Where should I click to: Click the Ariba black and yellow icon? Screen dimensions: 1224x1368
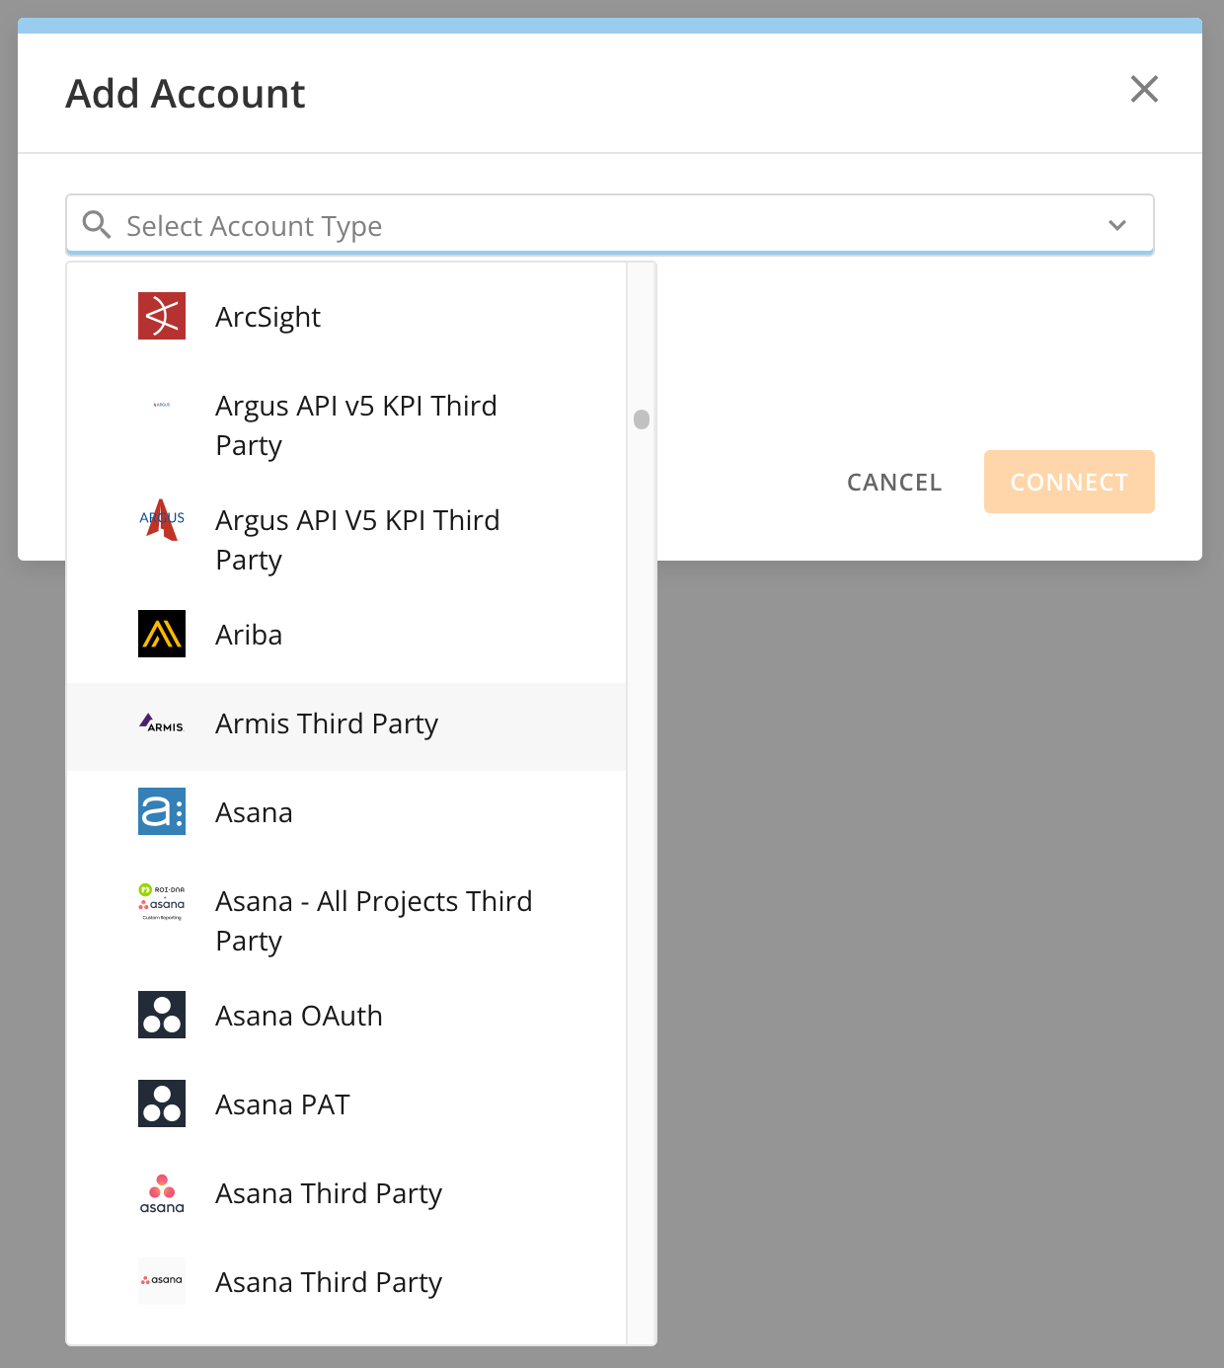point(162,634)
